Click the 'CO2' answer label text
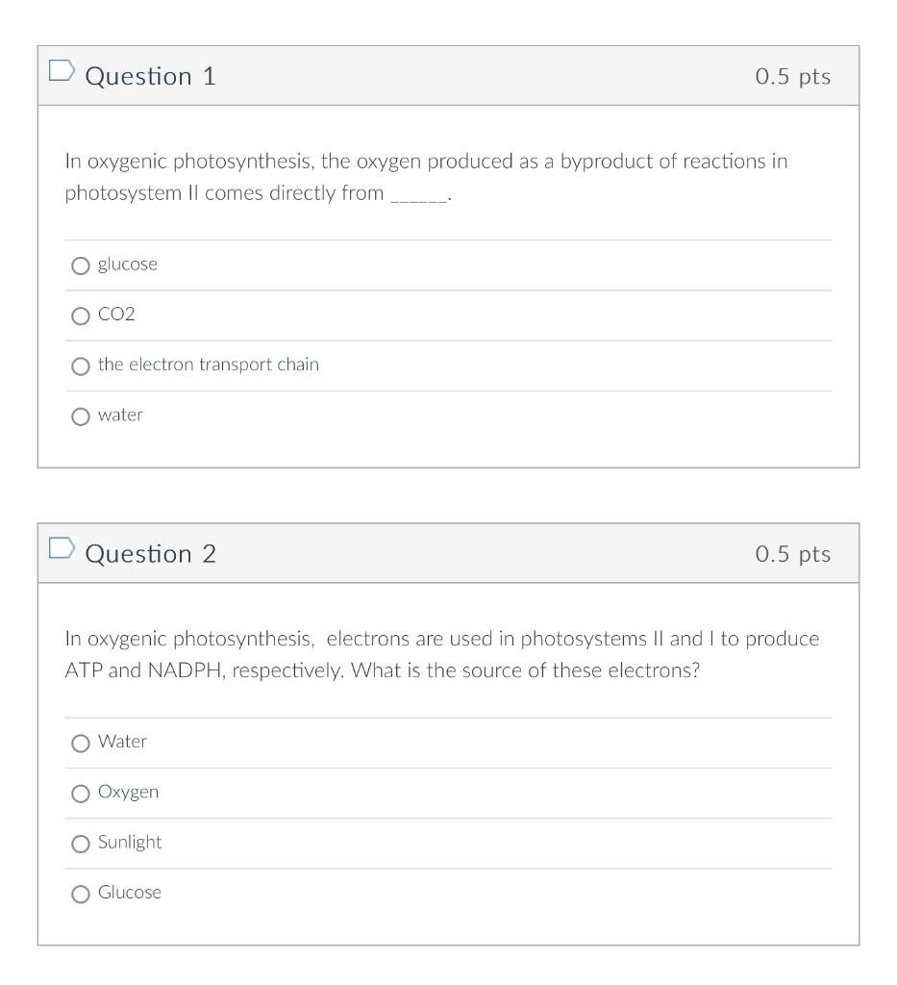The height and width of the screenshot is (985, 897). (116, 315)
